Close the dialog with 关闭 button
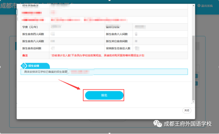 (x=187, y=111)
